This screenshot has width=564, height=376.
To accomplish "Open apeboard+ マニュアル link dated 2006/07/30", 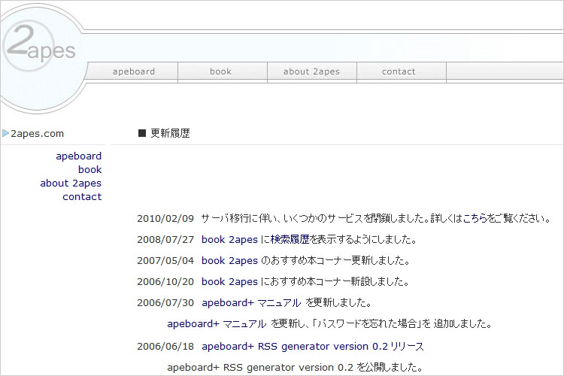I will coord(251,303).
